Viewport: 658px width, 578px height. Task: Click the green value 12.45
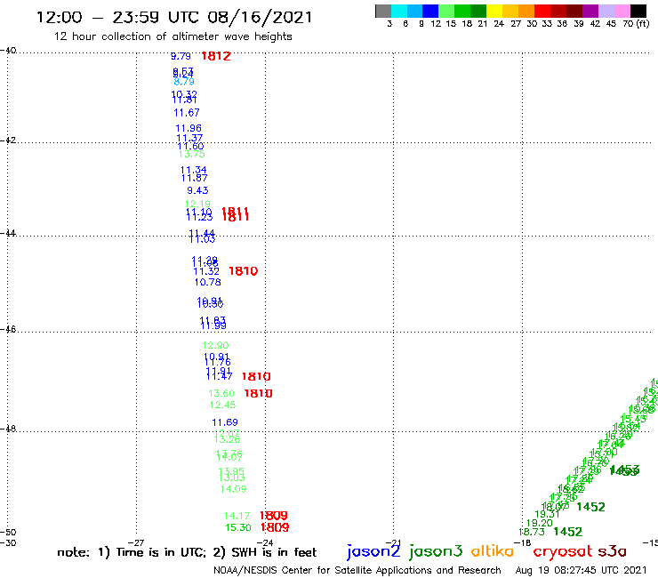(x=223, y=405)
